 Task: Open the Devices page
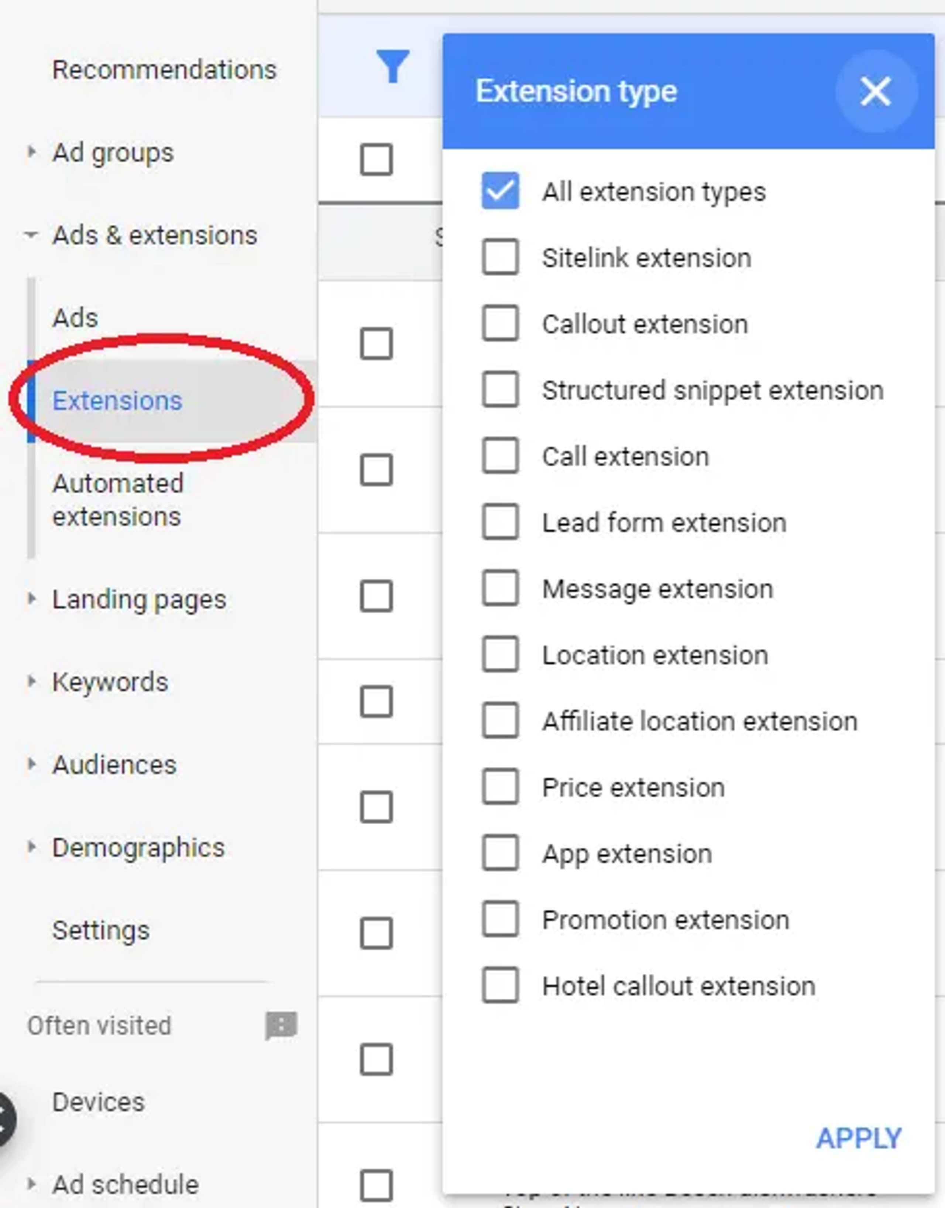tap(99, 1101)
